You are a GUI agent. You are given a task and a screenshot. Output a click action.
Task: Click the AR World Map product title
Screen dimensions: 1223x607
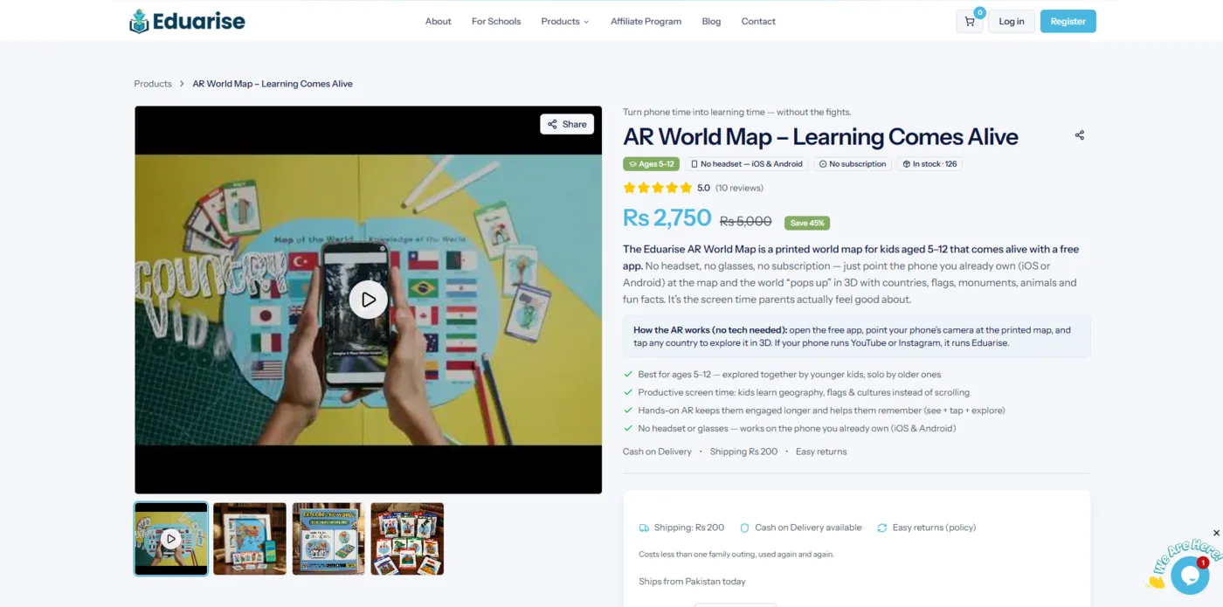[820, 137]
